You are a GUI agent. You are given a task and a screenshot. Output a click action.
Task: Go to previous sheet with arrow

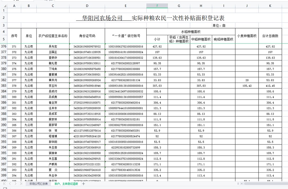pyautogui.click(x=10, y=184)
